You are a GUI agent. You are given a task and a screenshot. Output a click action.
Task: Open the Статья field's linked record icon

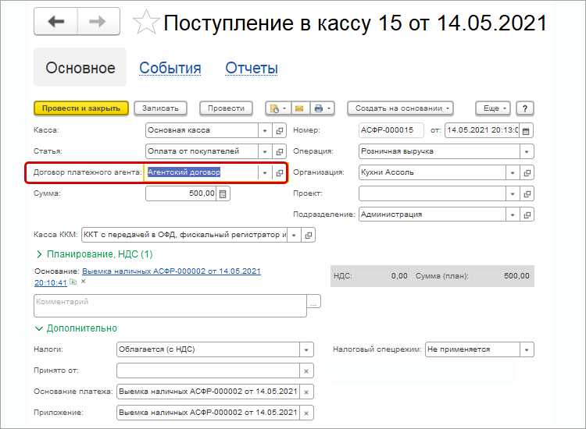279,151
